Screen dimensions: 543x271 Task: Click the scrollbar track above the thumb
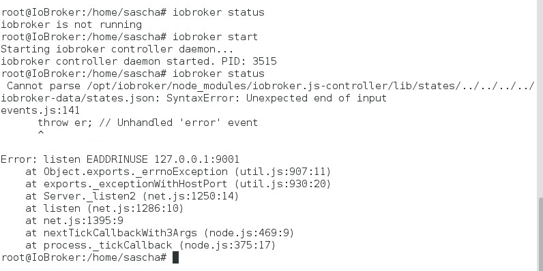pos(540,99)
